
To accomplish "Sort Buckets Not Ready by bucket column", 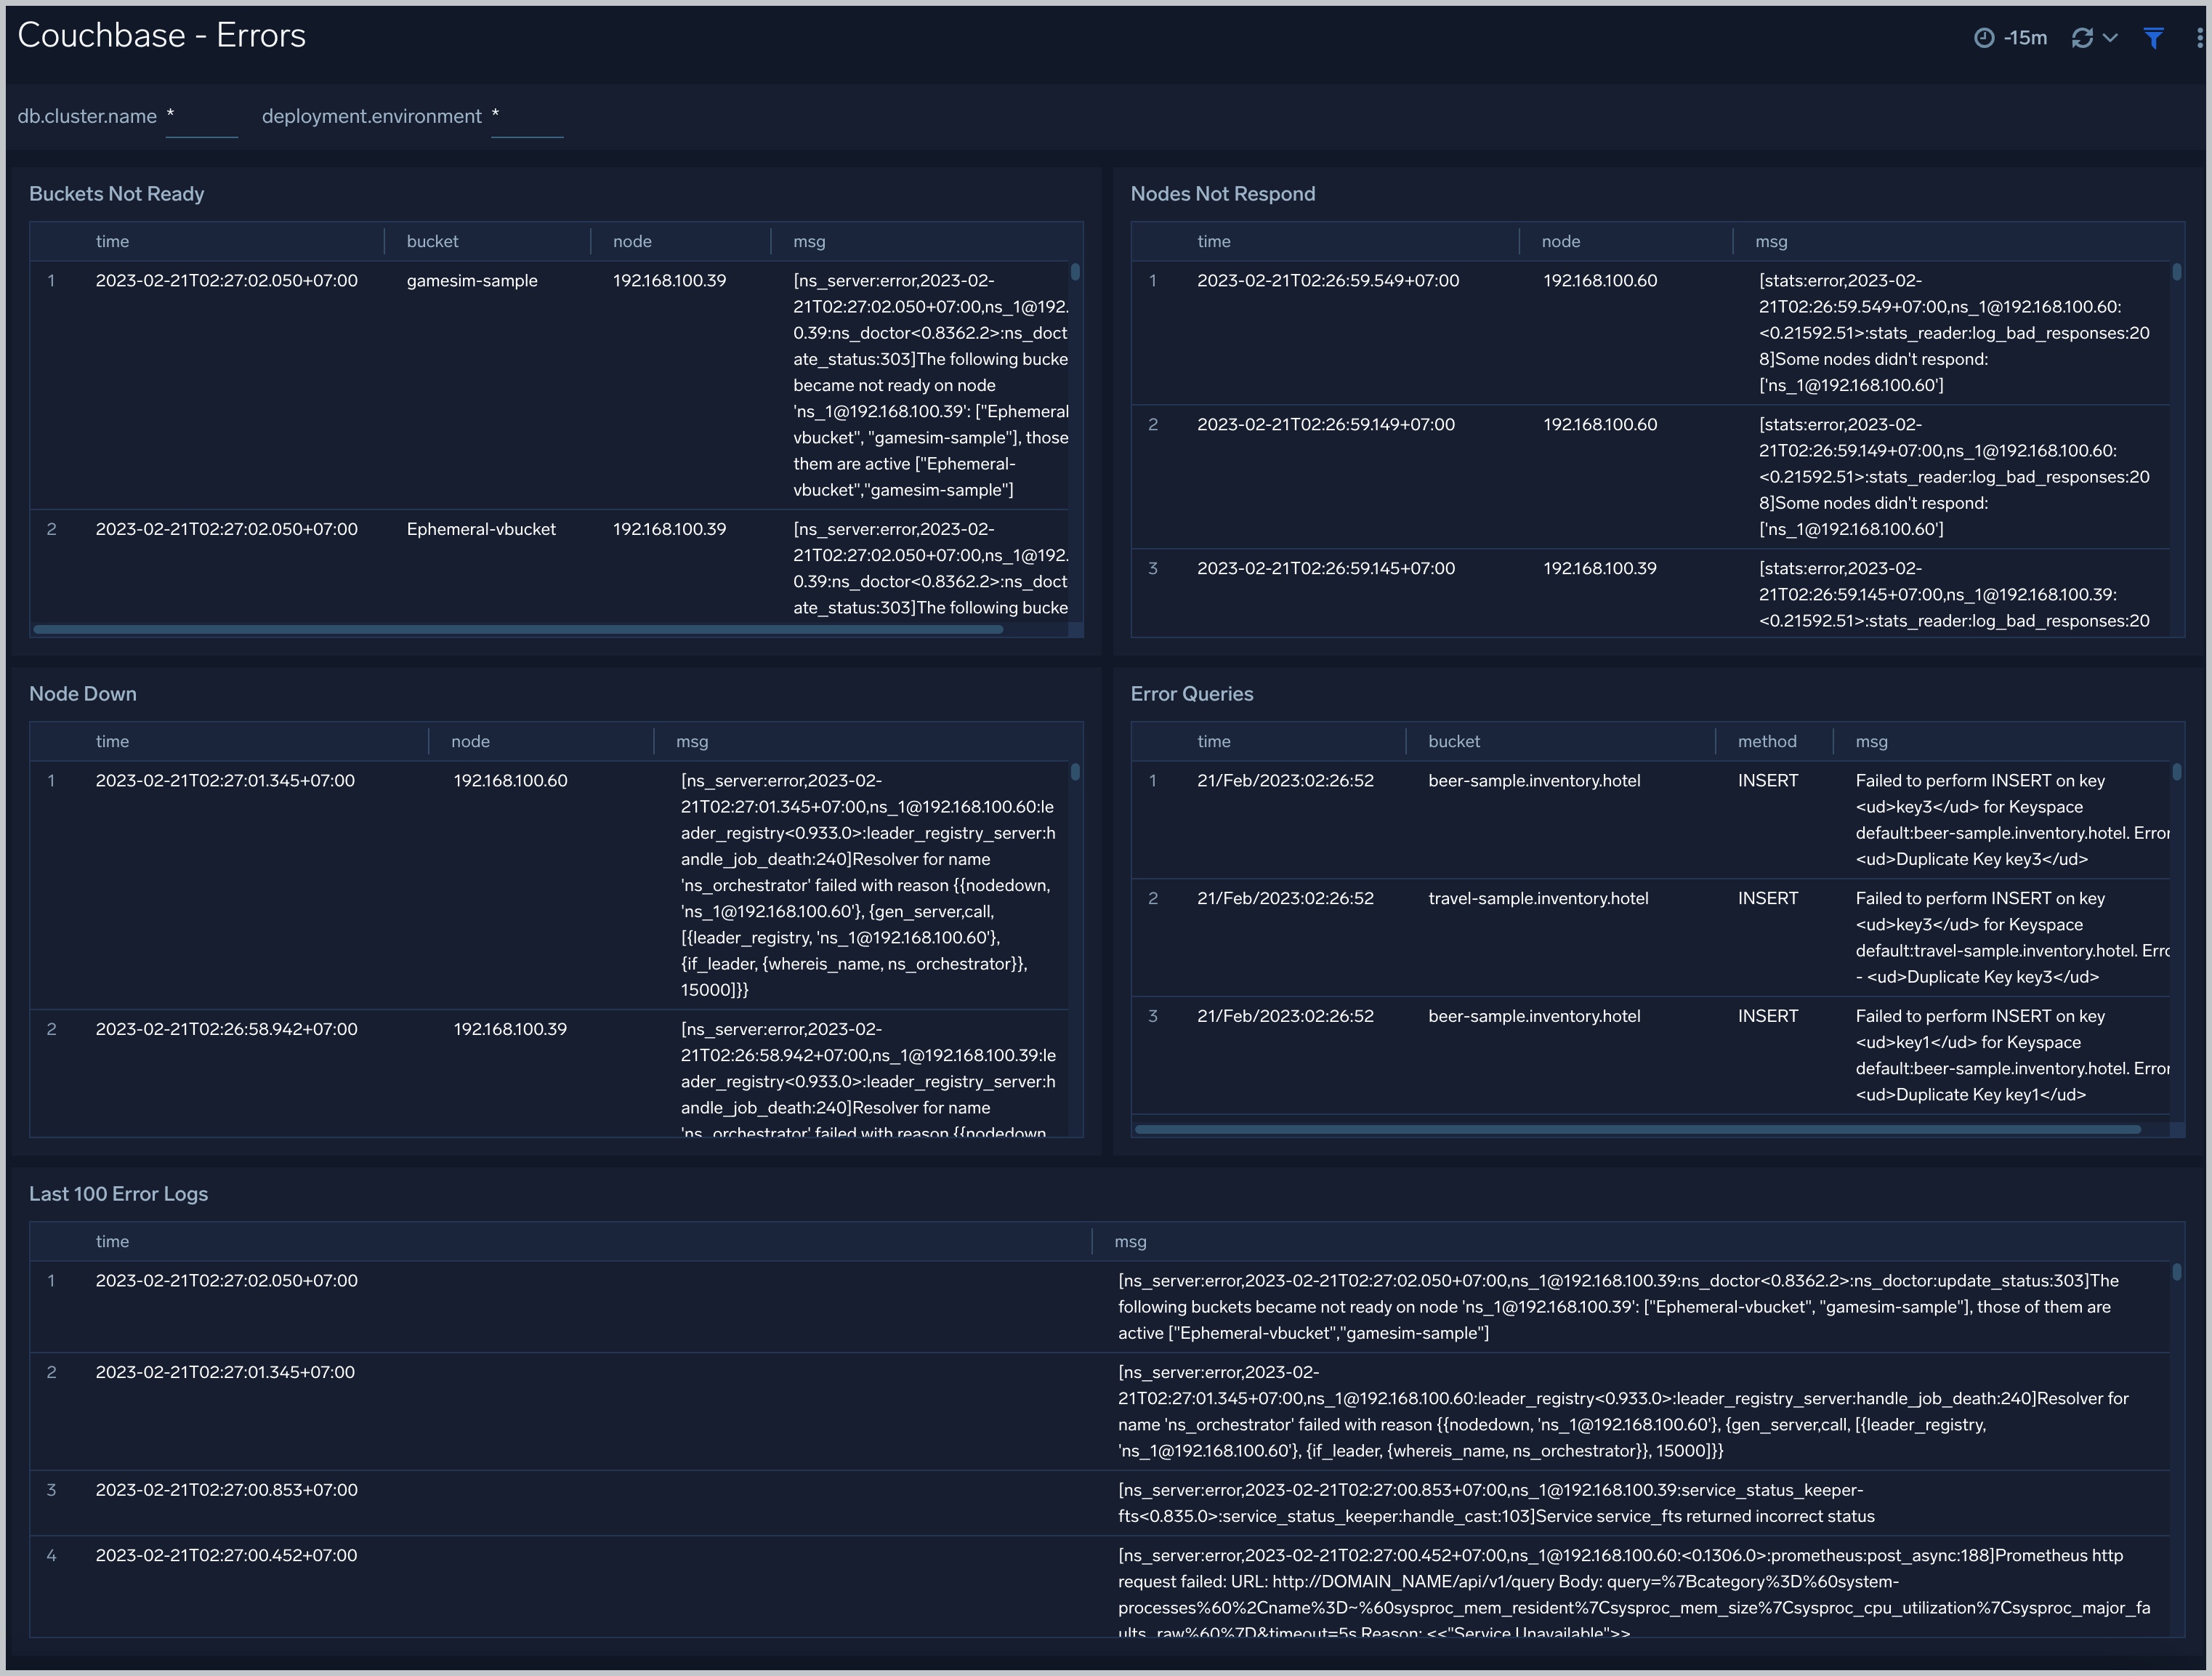I will (x=432, y=241).
